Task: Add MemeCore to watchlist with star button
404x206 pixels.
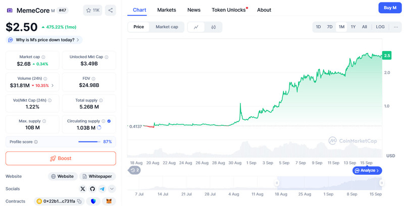Action: [x=92, y=10]
